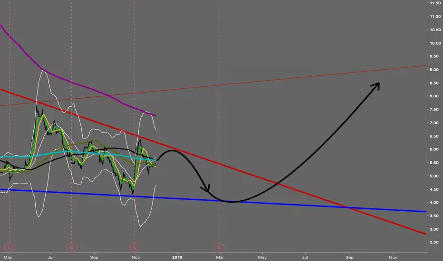This screenshot has height=261, width=443.
Task: Click the Mar label on time axis
Action: pyautogui.click(x=220, y=257)
